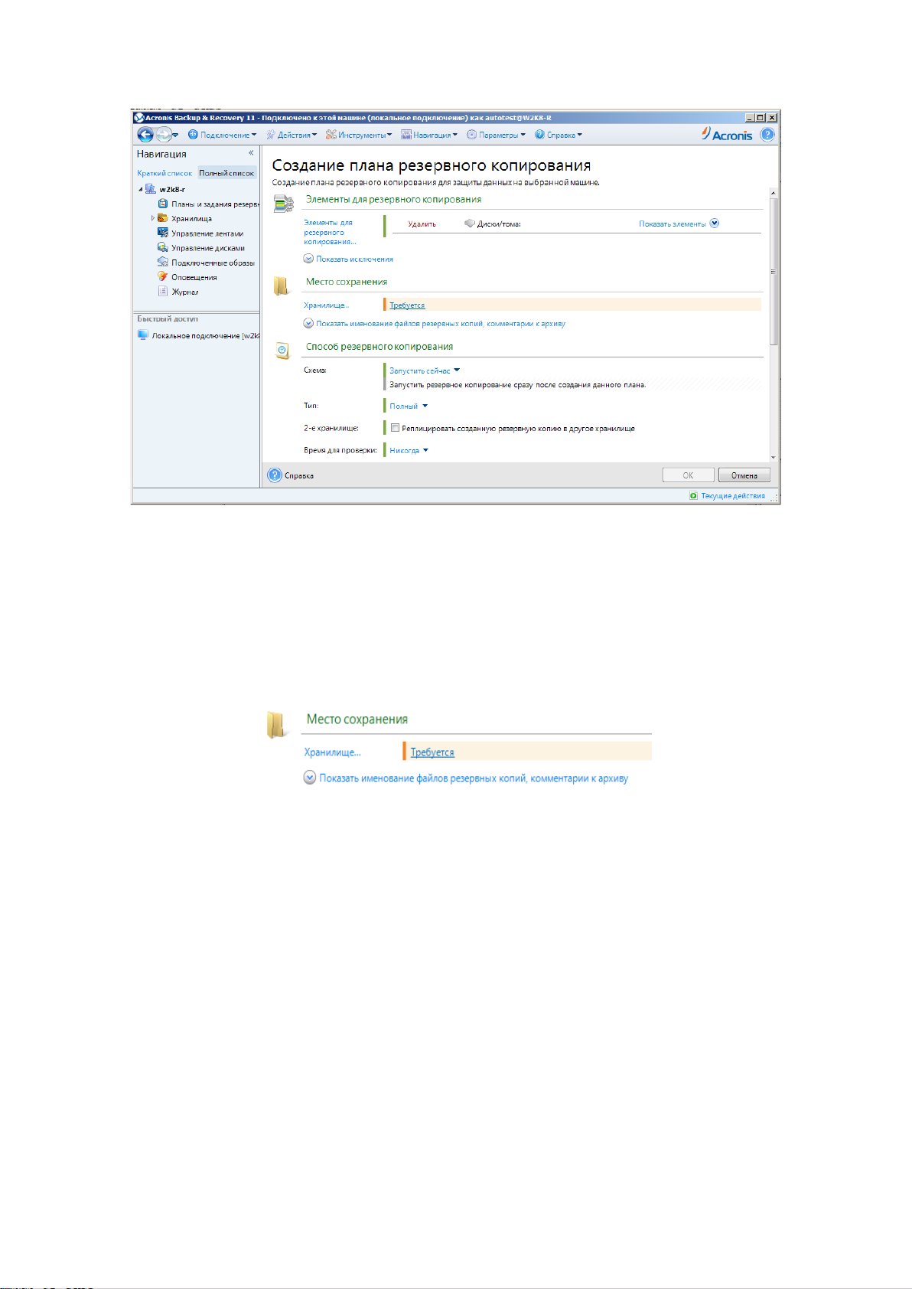
Task: Select Управление лентами in navigation tree
Action: [207, 233]
